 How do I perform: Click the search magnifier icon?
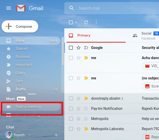71,8
